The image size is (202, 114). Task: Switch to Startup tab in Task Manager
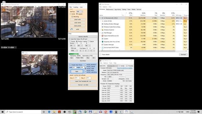(x=124, y=9)
